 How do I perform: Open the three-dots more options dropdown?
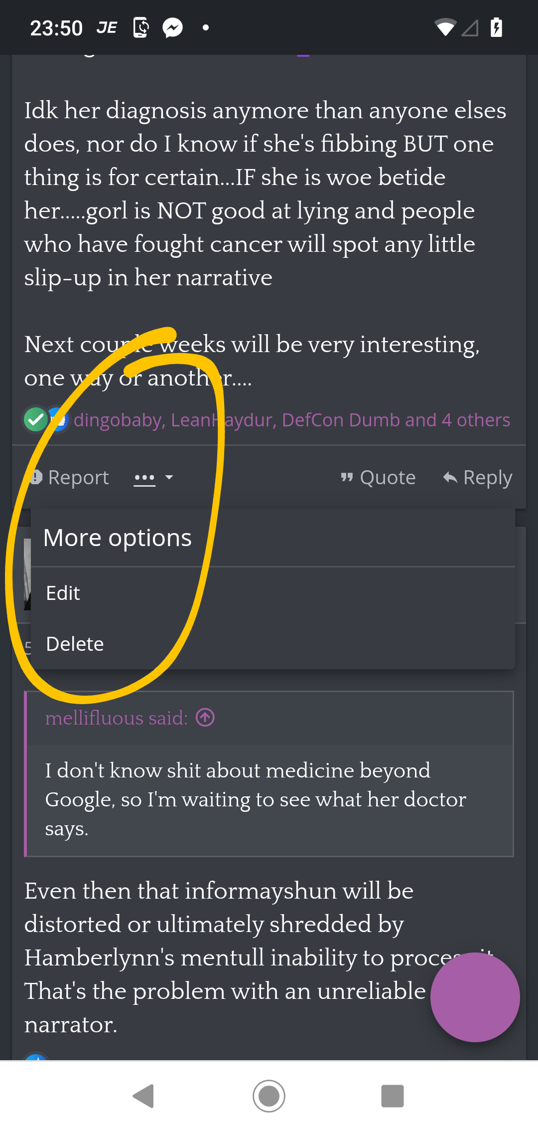[144, 478]
